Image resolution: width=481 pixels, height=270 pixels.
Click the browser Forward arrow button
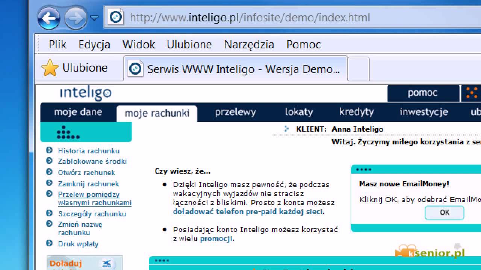[76, 18]
